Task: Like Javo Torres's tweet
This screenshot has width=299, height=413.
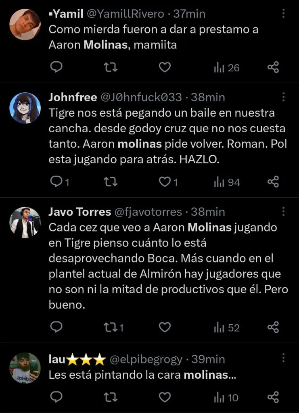Action: click(165, 327)
